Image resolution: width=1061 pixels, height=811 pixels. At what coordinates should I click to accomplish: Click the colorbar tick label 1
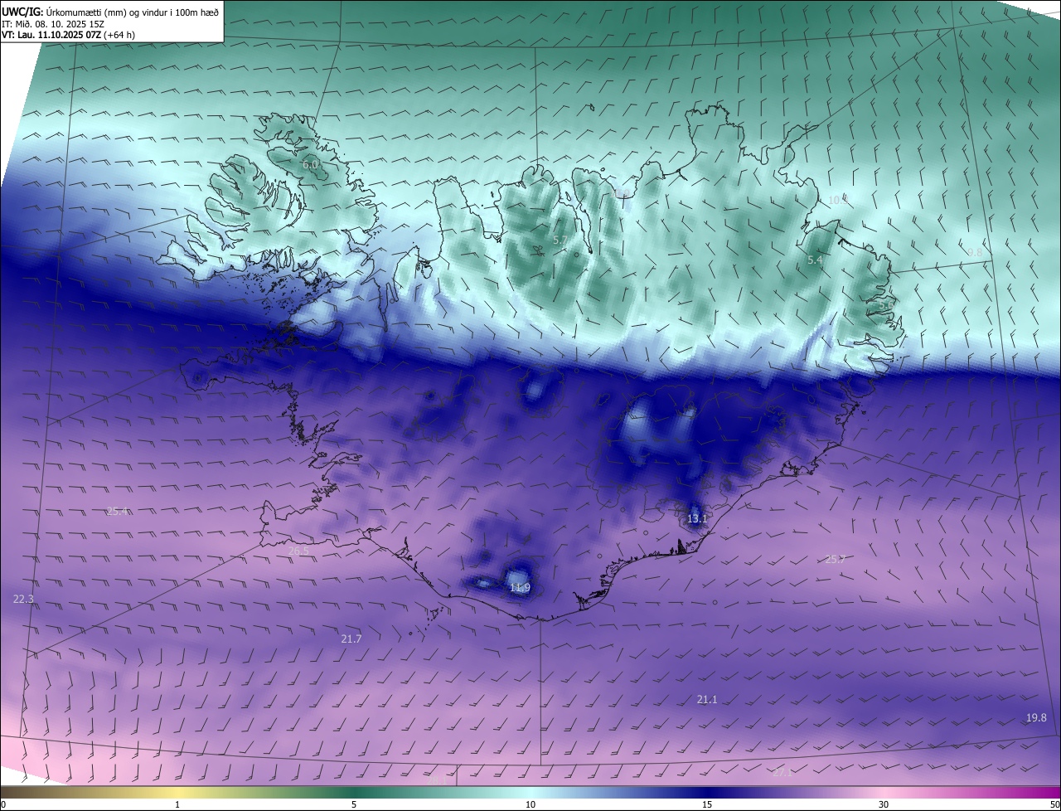[177, 805]
